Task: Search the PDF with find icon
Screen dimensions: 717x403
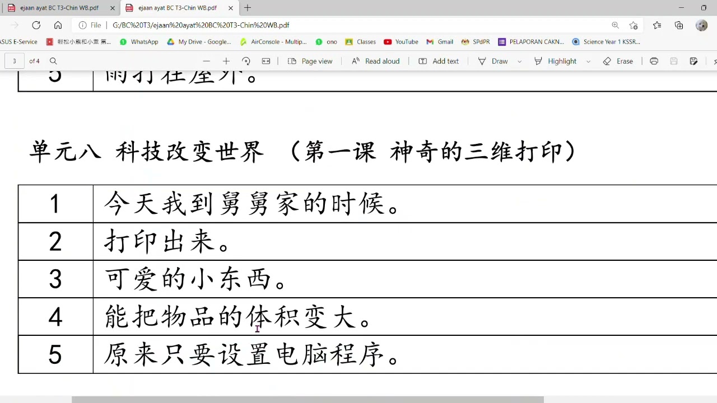Action: pyautogui.click(x=53, y=61)
